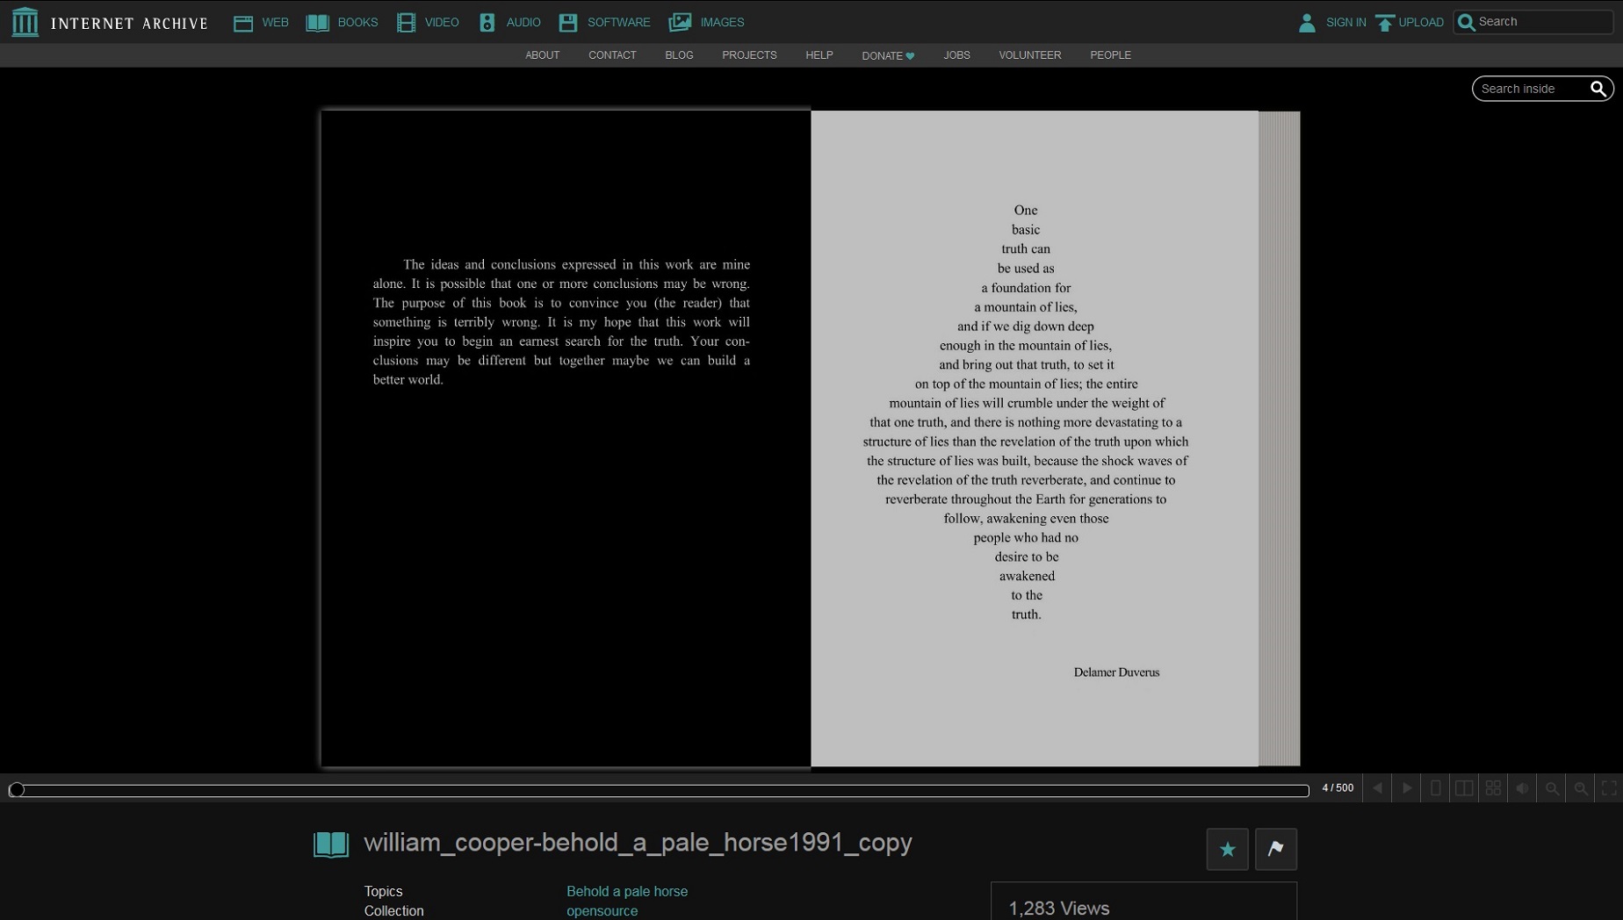
Task: Switch to two-page view mode
Action: (1463, 787)
